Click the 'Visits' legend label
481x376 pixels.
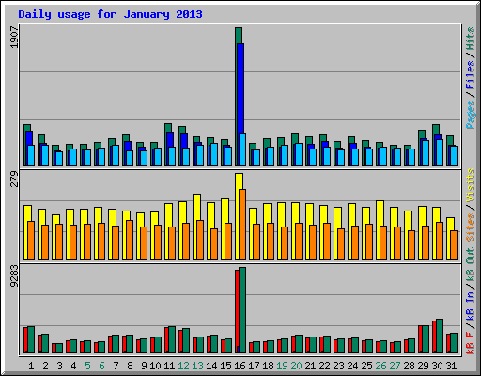coord(471,186)
